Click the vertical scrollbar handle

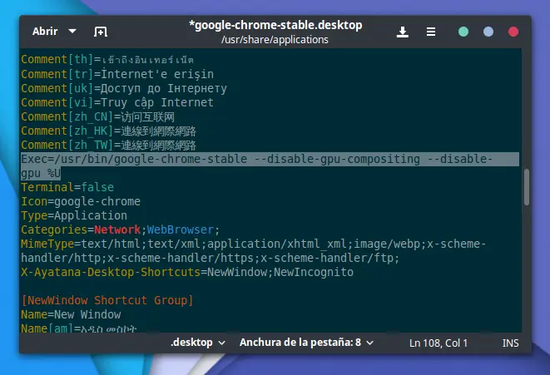527,187
